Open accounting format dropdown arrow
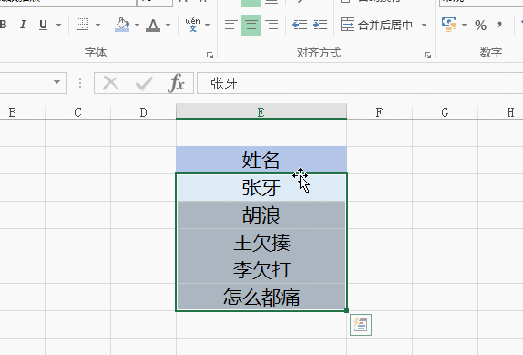Screen dimensions: 523x355 point(464,25)
